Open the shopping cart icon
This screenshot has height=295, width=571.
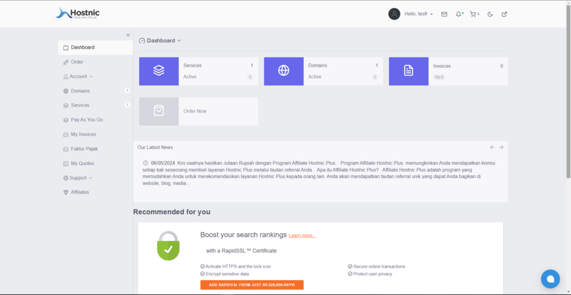[x=473, y=14]
